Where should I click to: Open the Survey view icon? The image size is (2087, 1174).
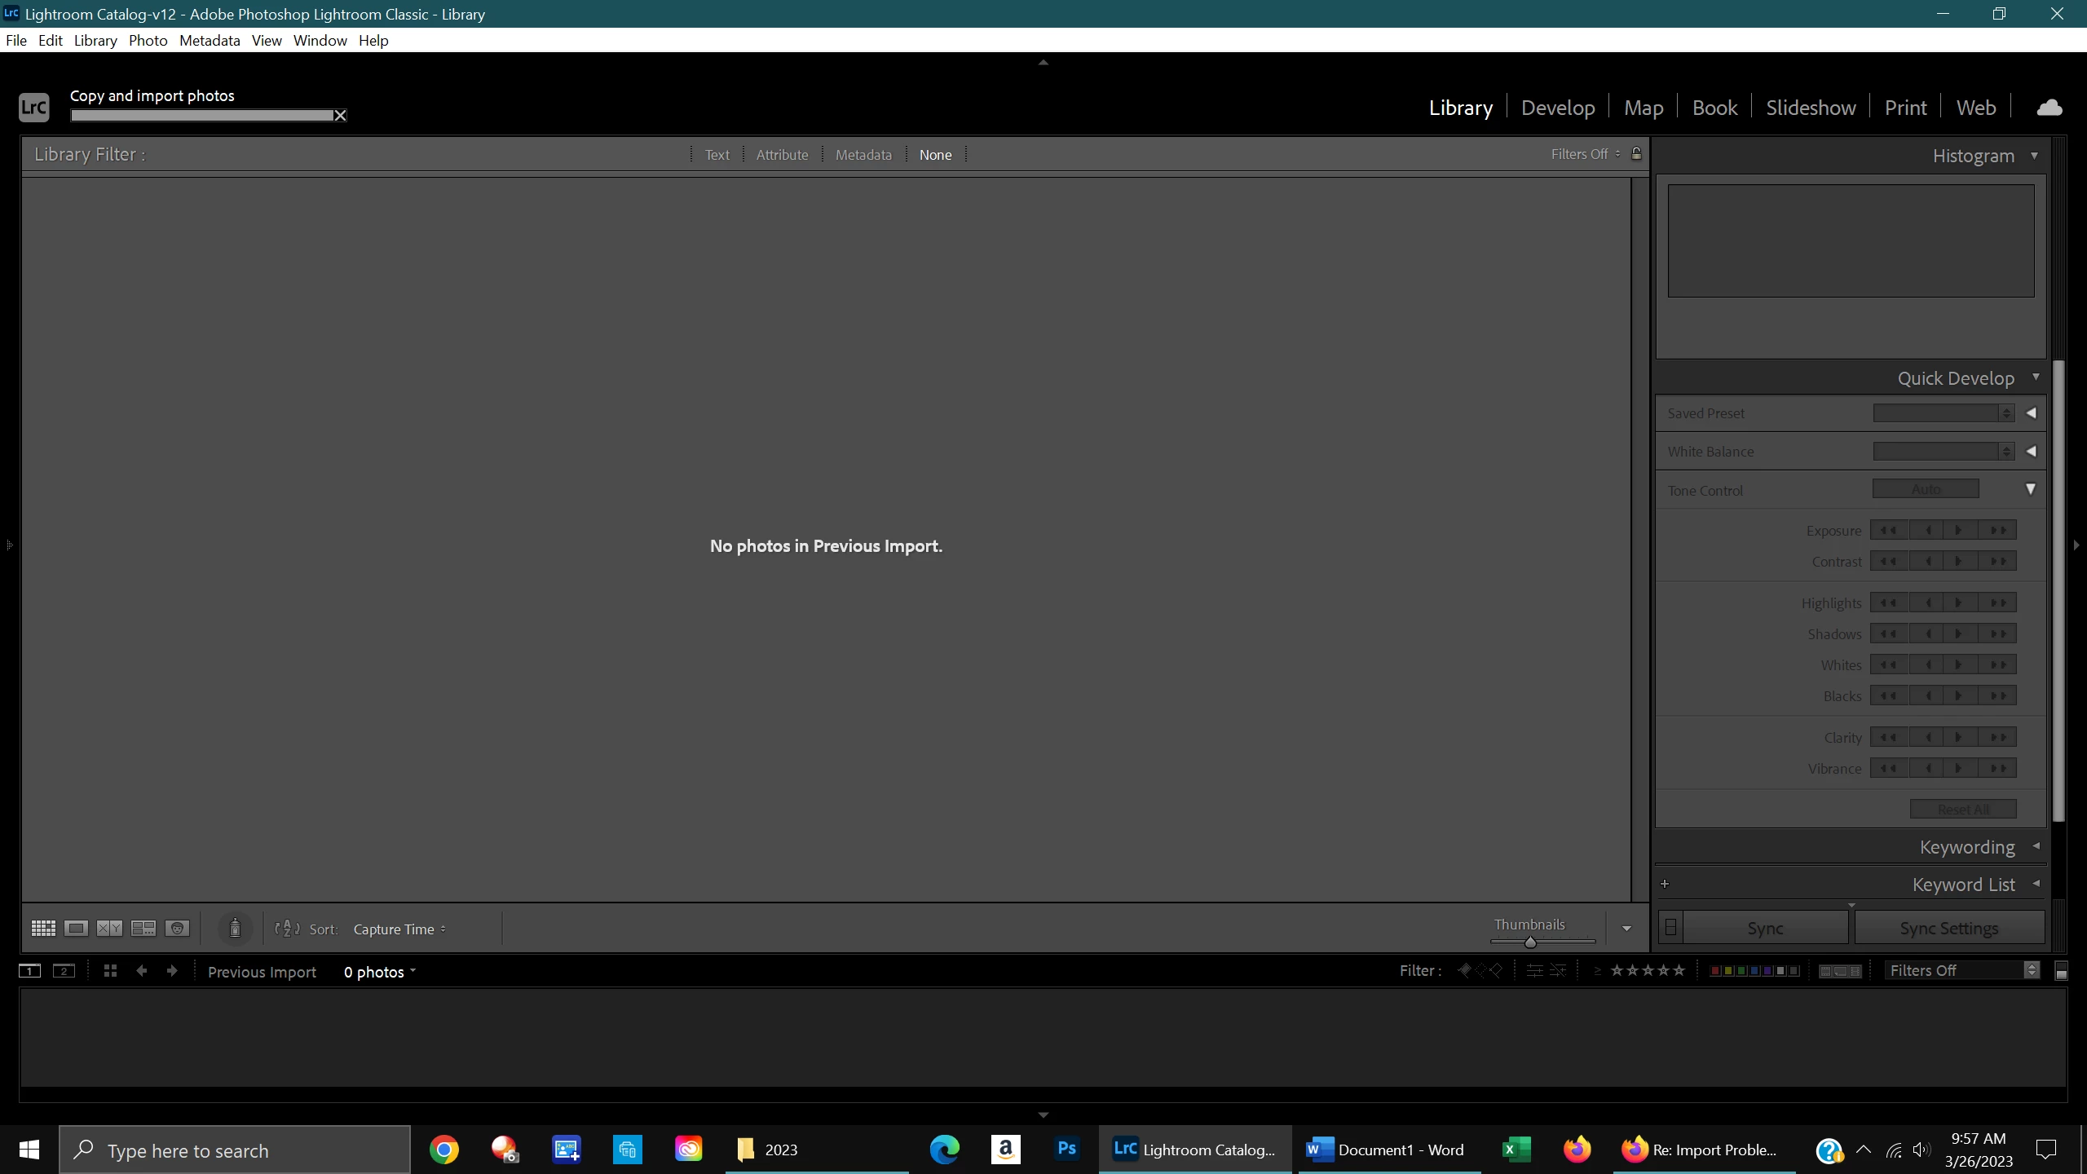pos(143,928)
